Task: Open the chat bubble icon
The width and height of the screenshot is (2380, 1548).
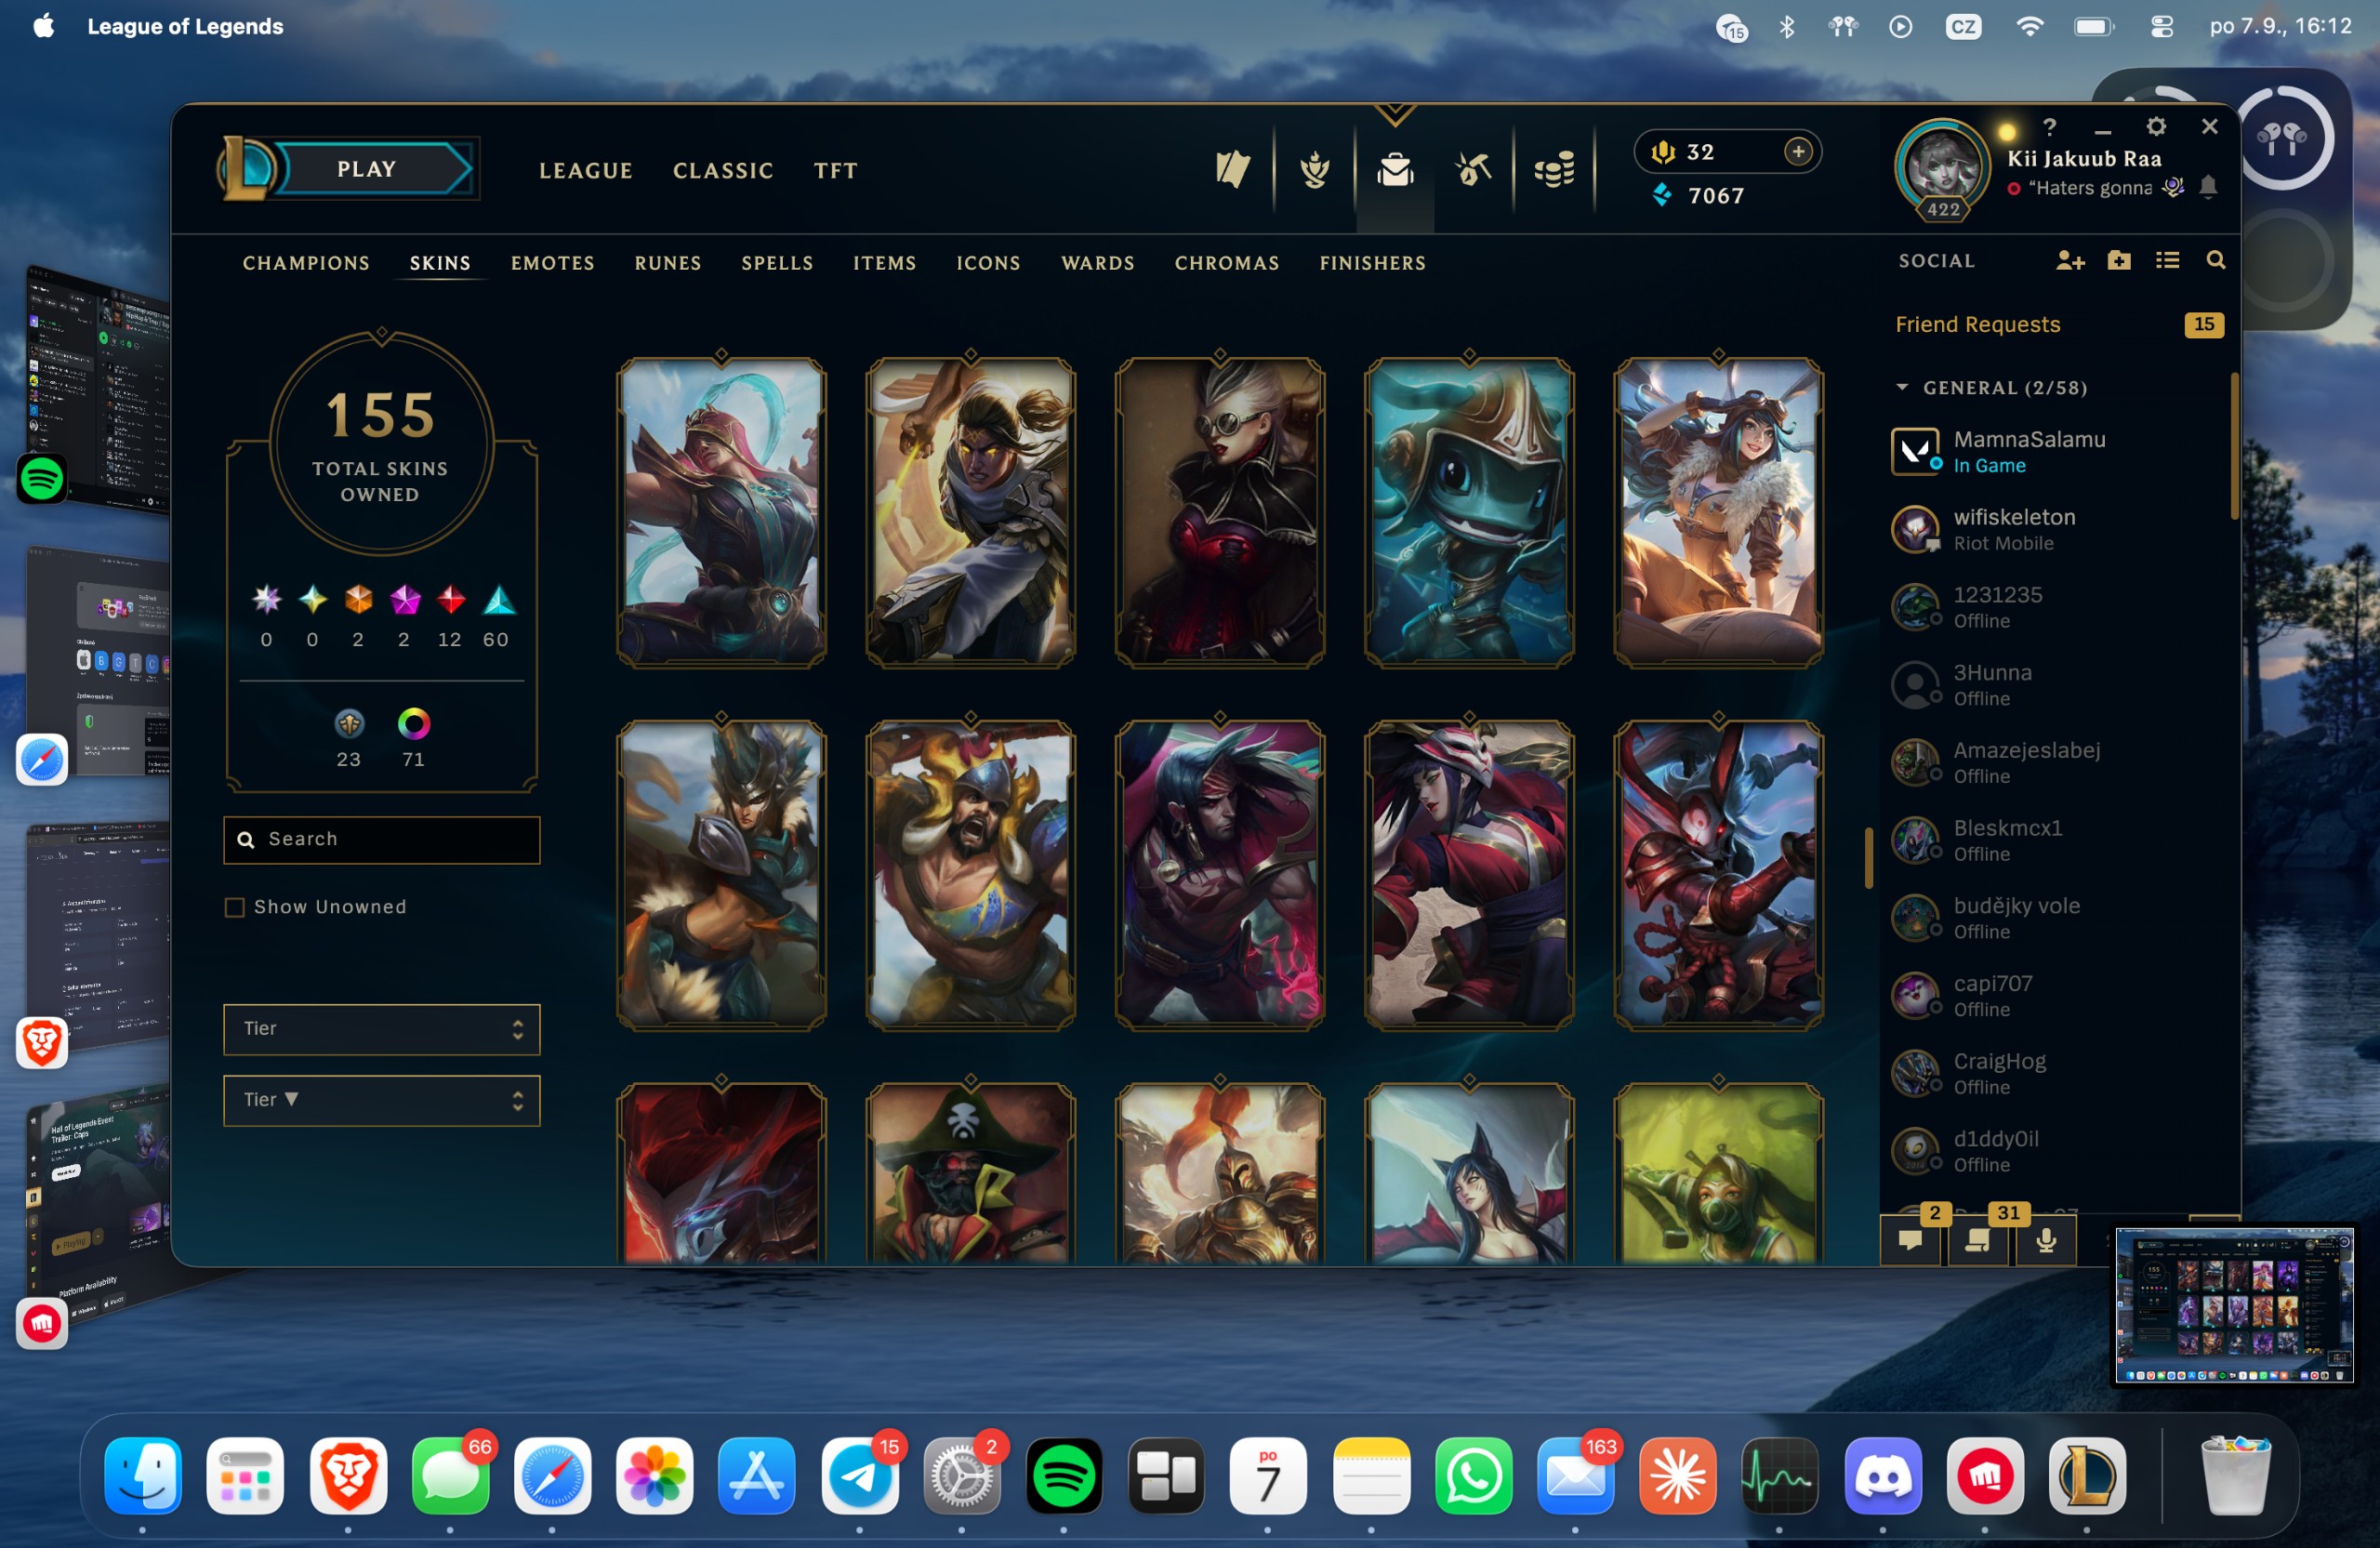Action: point(1910,1240)
